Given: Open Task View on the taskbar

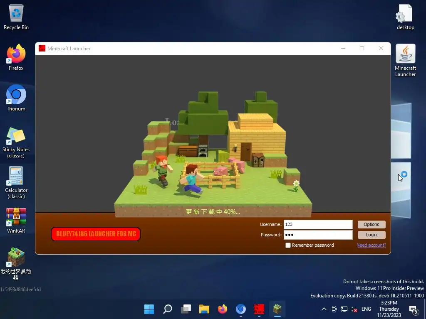Looking at the screenshot, I should (186, 309).
